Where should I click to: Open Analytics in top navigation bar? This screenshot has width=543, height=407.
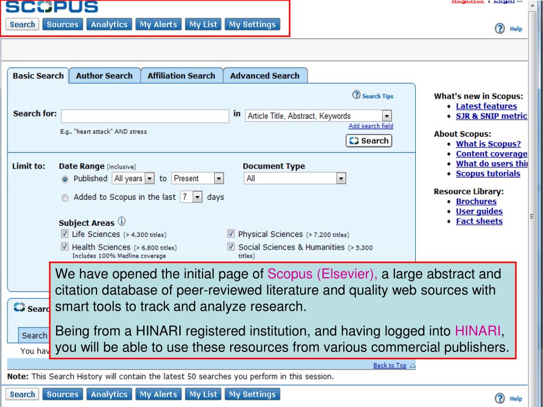point(109,24)
